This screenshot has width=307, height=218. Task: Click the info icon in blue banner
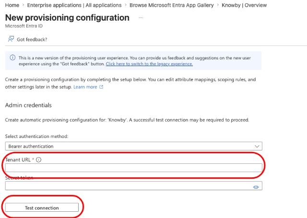[12, 57]
